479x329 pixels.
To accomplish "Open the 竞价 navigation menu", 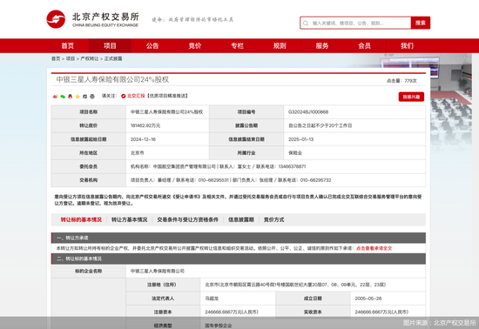I will coord(195,46).
